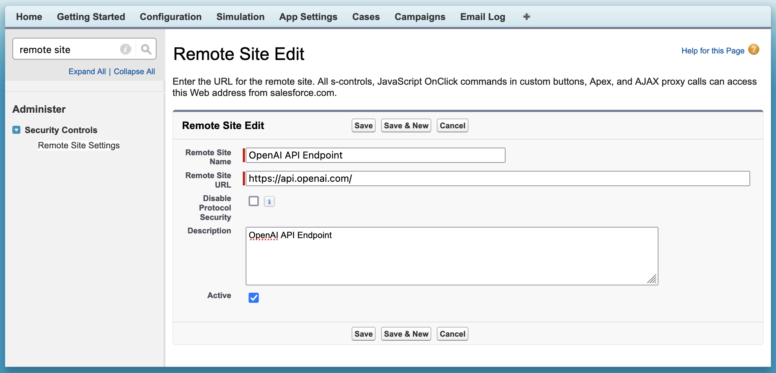The width and height of the screenshot is (776, 373).
Task: Go to the Campaigns tab
Action: tap(420, 17)
